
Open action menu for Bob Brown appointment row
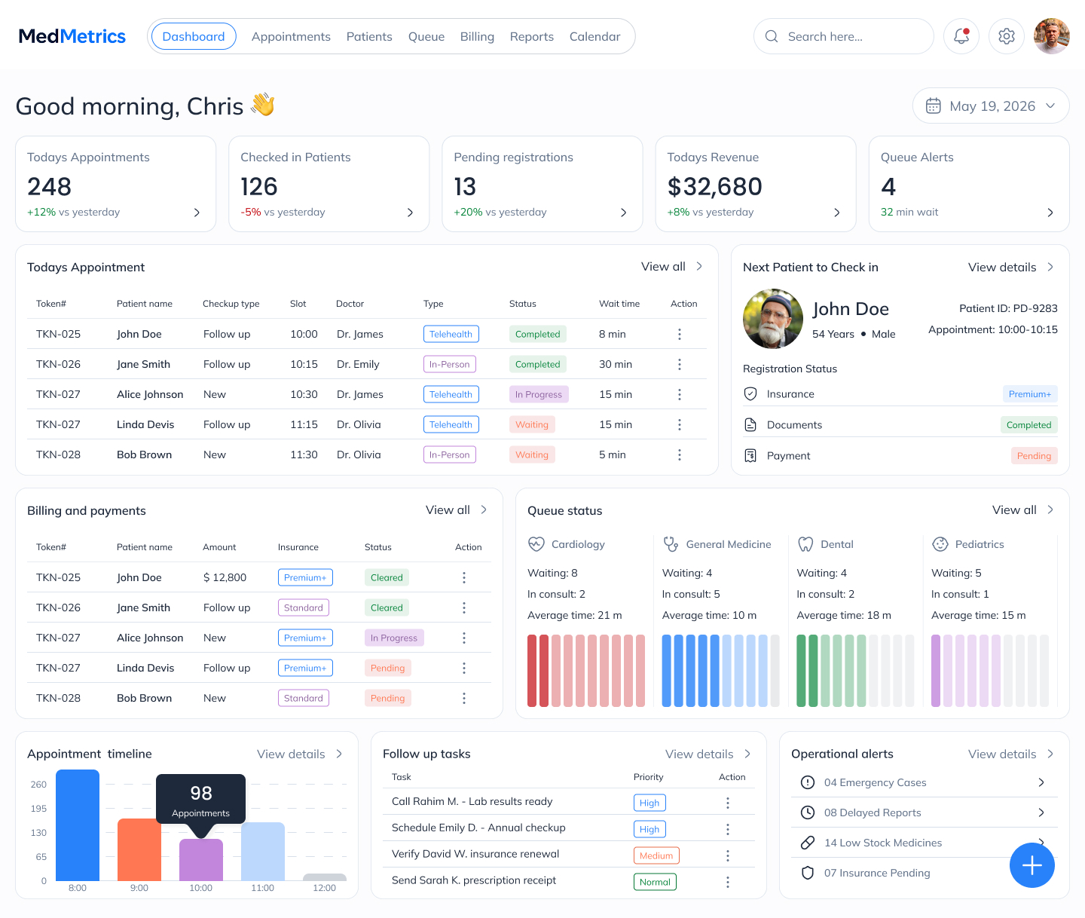click(680, 454)
